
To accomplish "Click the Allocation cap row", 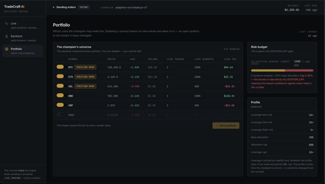I will [x=282, y=145].
